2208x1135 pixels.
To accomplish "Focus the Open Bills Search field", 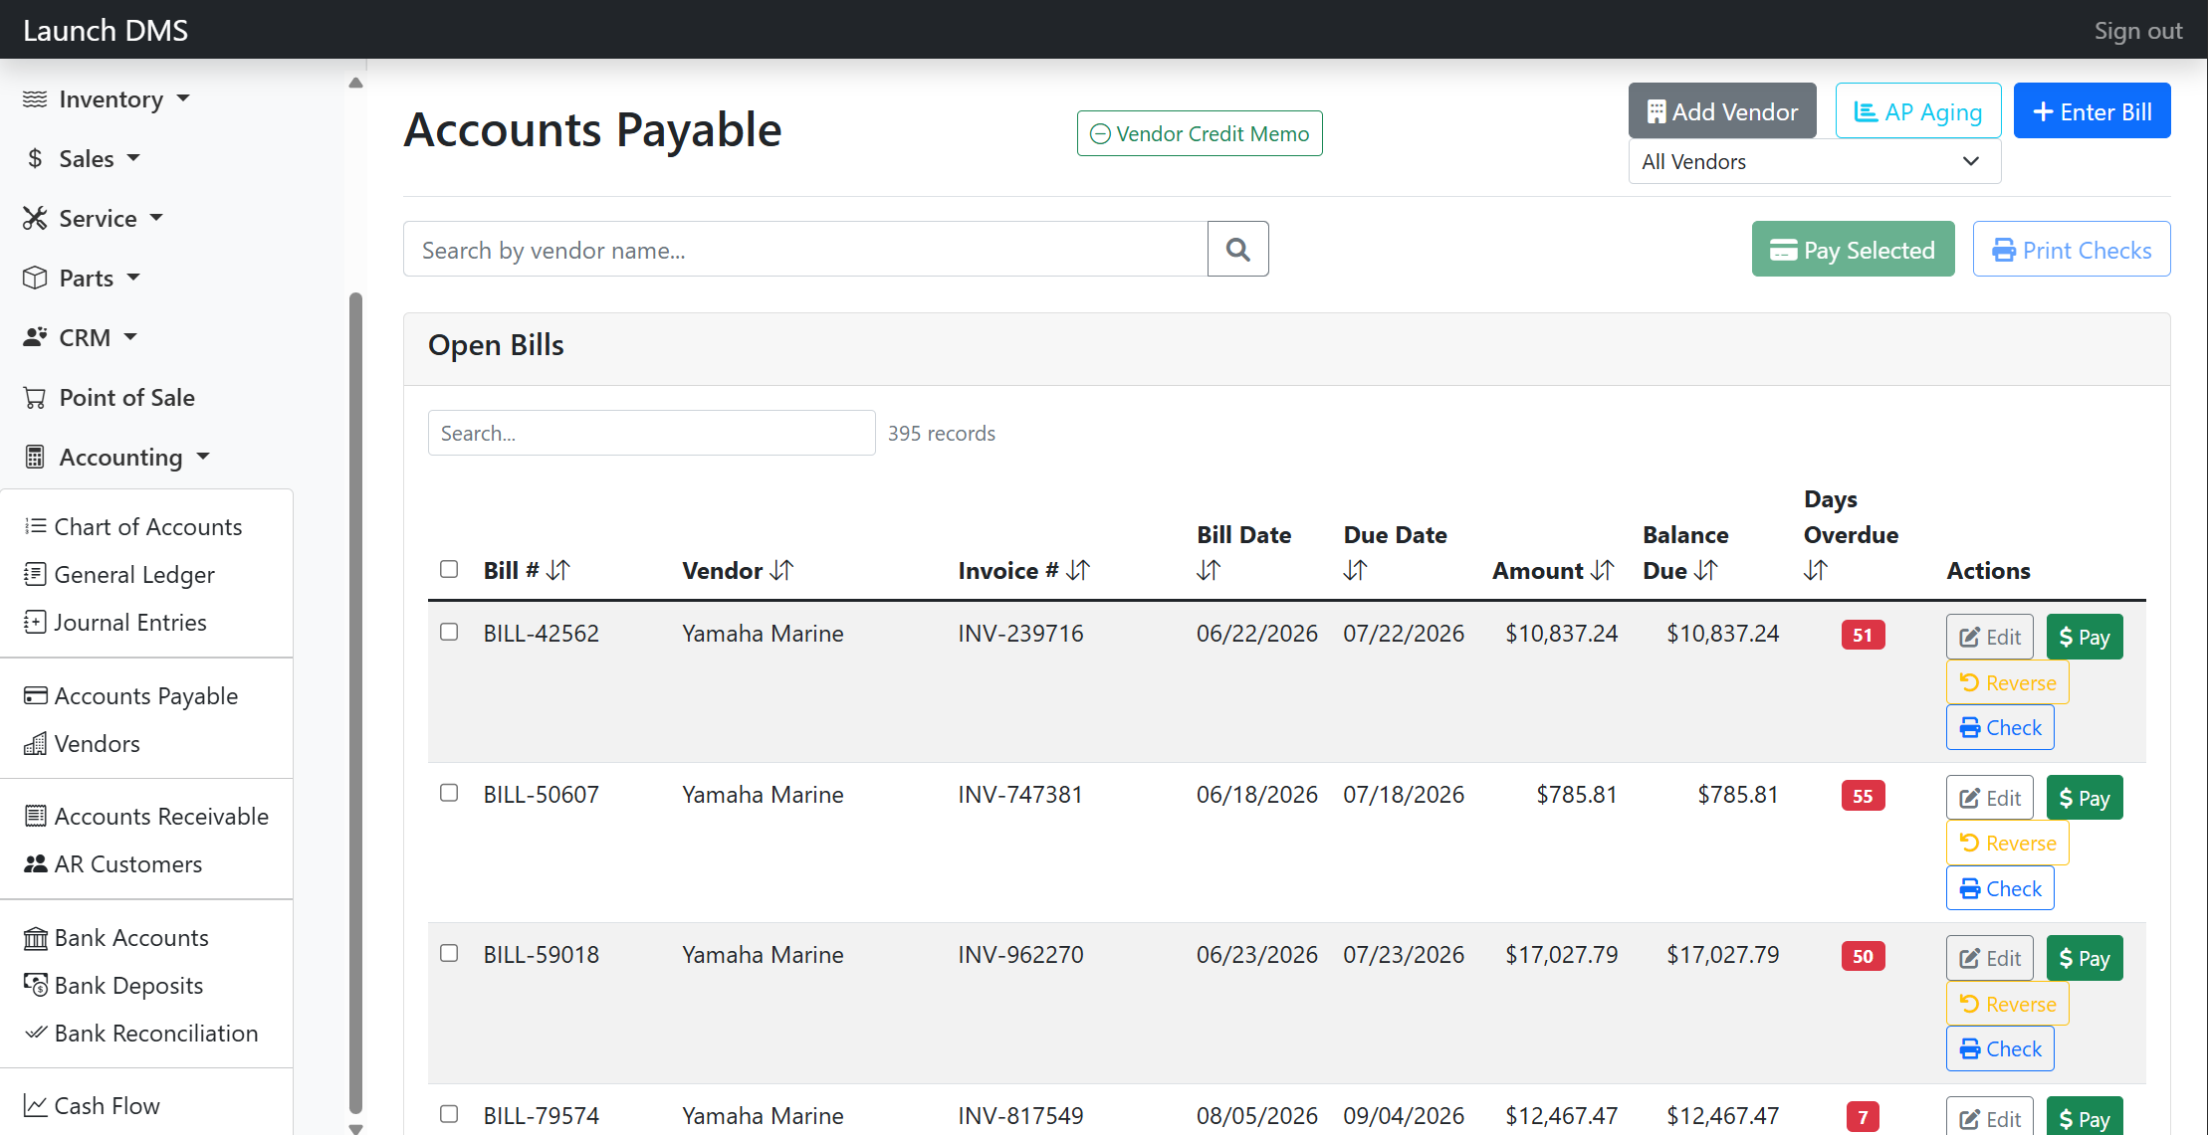I will [x=651, y=433].
